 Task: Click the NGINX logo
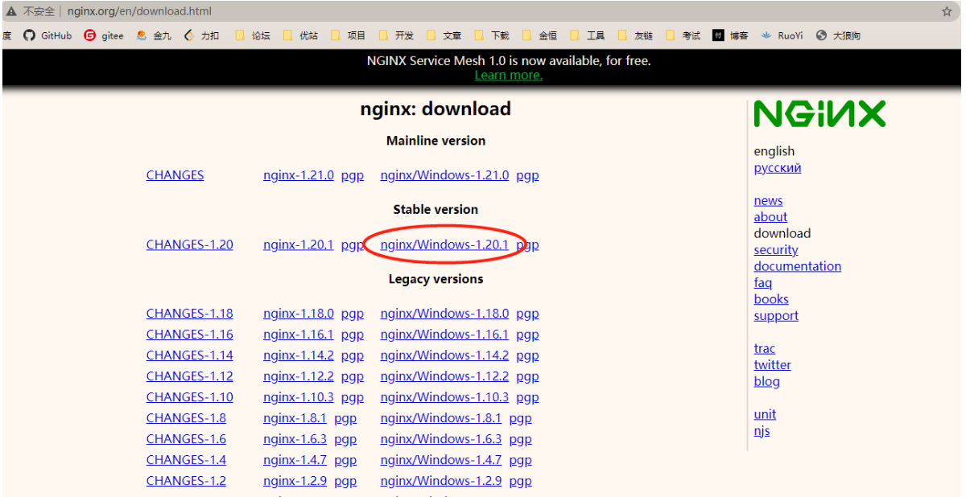819,114
